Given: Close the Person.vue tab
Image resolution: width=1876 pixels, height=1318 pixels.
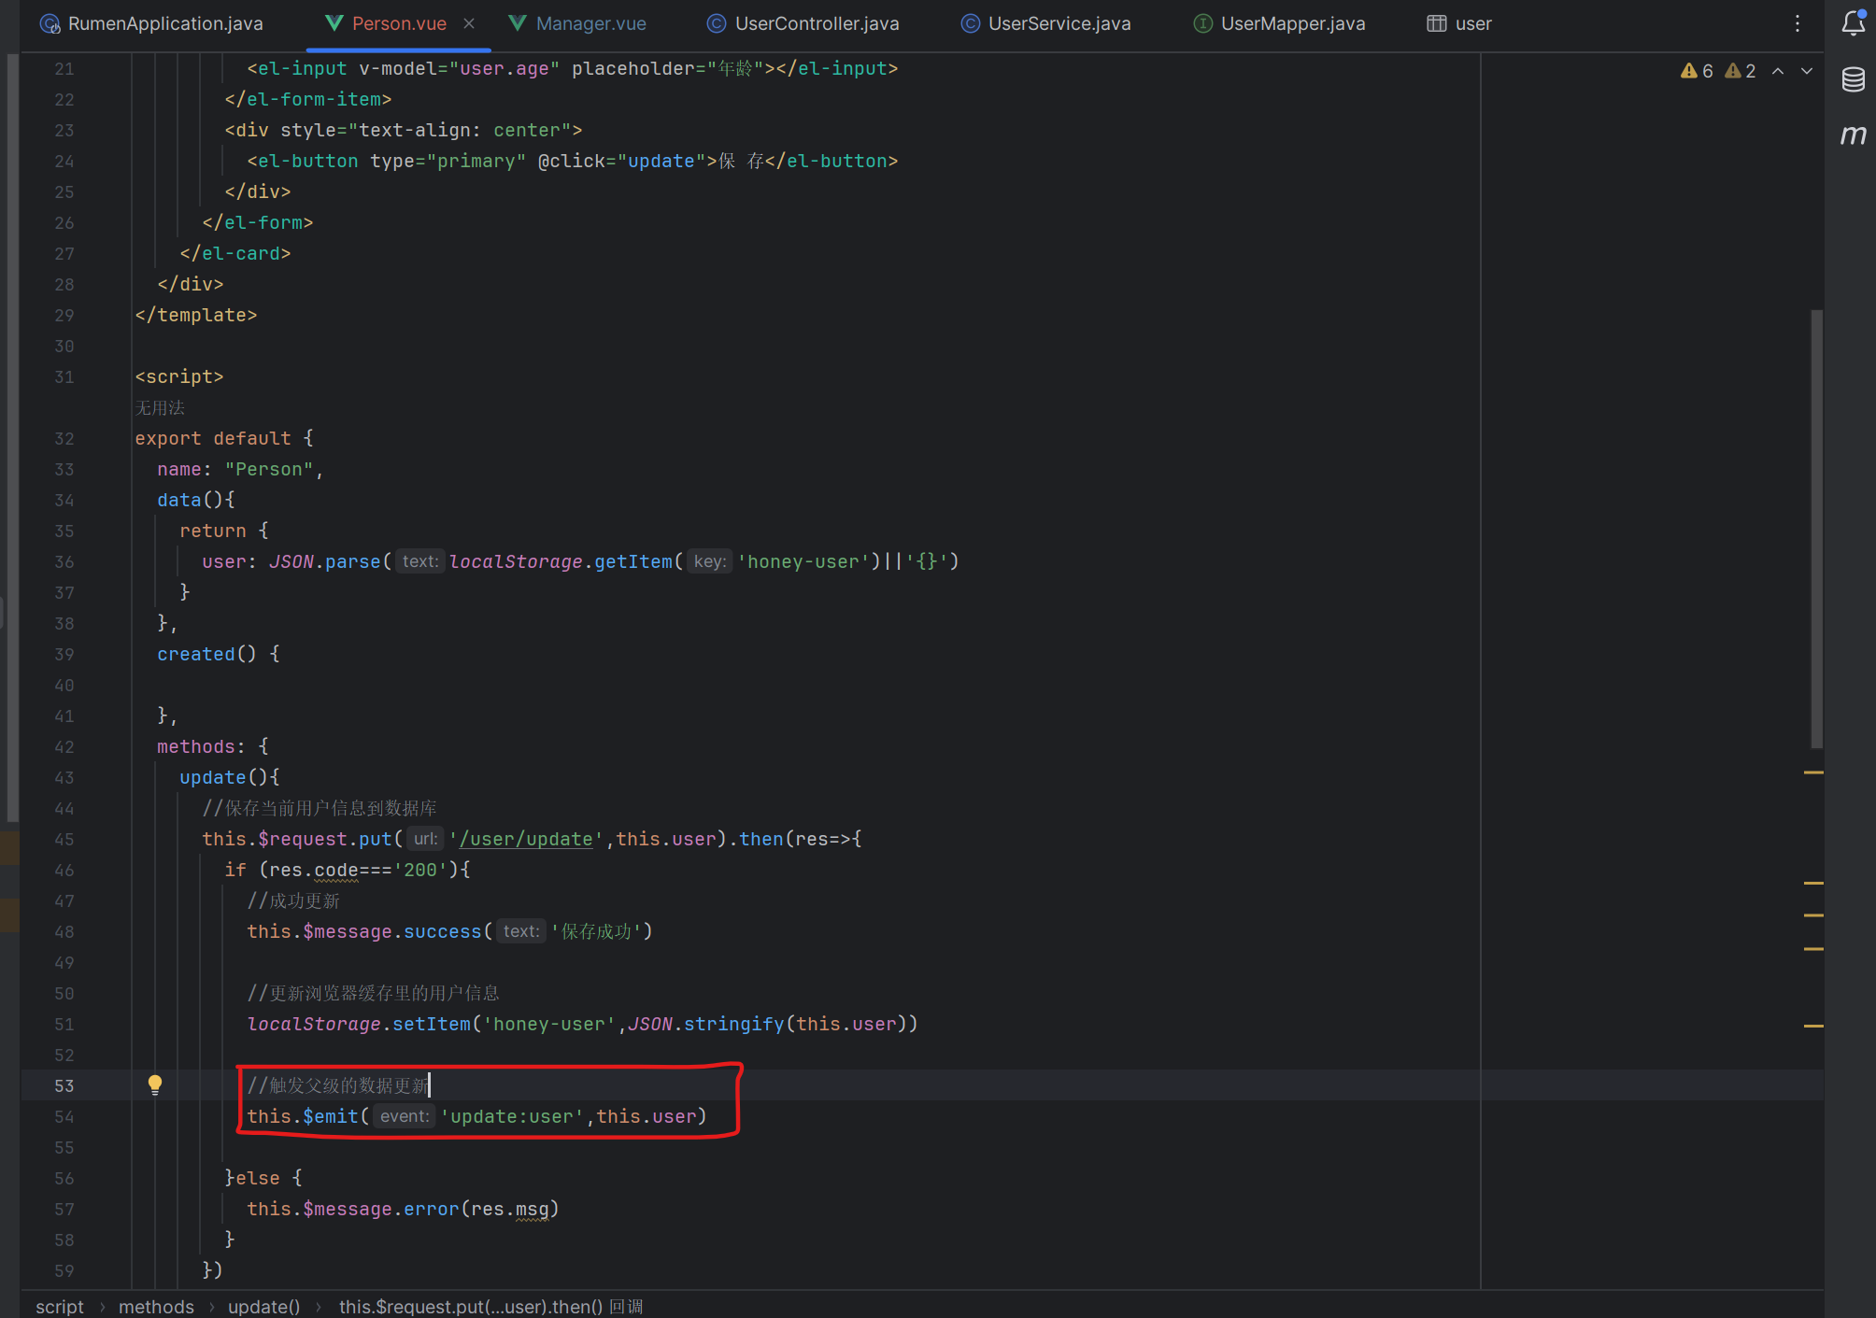Looking at the screenshot, I should point(469,23).
